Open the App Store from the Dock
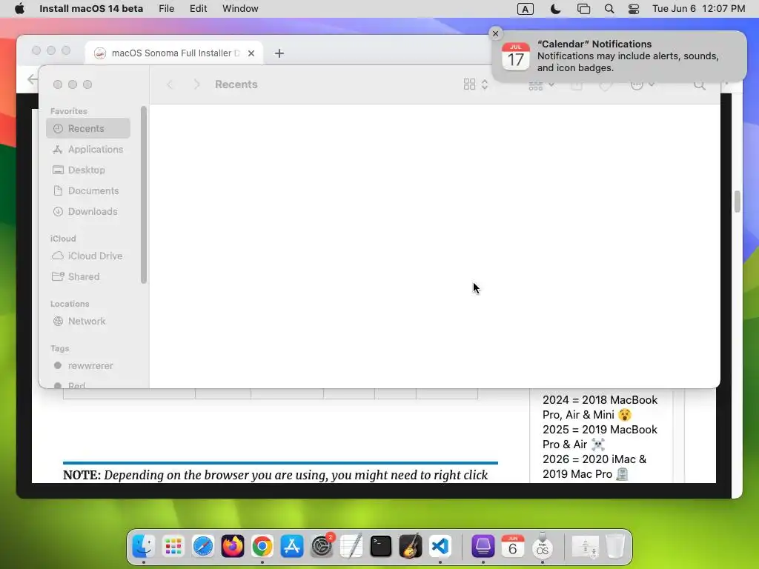The width and height of the screenshot is (759, 569). point(292,546)
